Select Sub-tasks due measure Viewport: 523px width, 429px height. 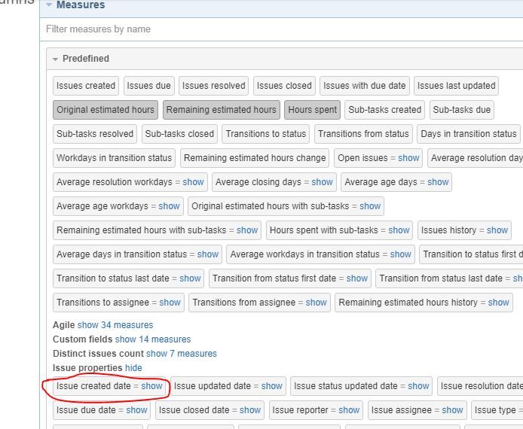[x=462, y=110]
